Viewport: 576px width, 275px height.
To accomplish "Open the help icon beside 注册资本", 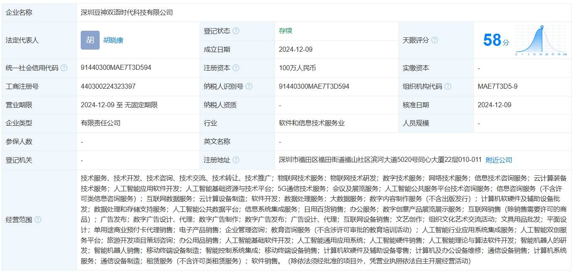I will click(236, 68).
